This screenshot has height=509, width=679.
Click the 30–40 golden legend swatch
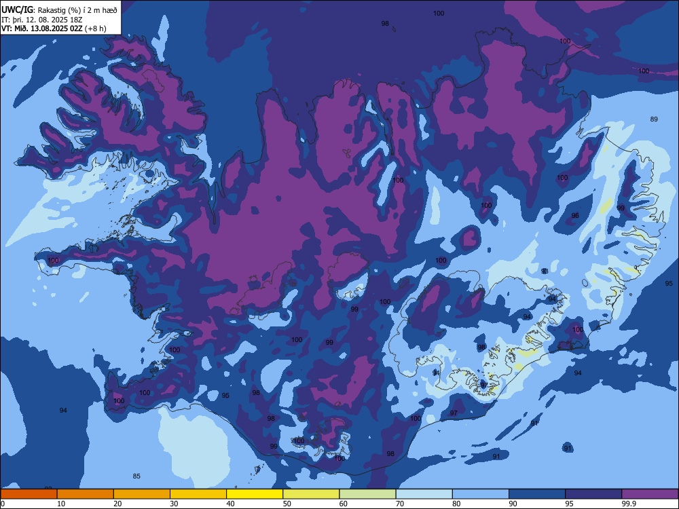tap(198, 494)
